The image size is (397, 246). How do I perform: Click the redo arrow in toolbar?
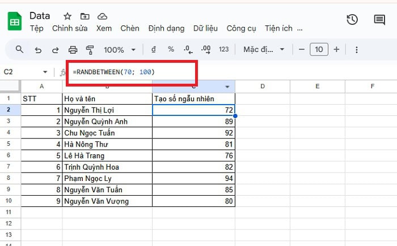[x=55, y=50]
